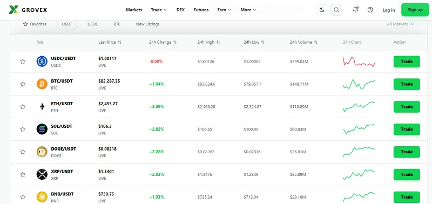Select the USDT market tab
432x204 pixels.
point(67,24)
